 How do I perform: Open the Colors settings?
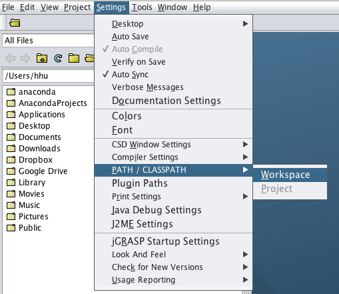pyautogui.click(x=173, y=116)
